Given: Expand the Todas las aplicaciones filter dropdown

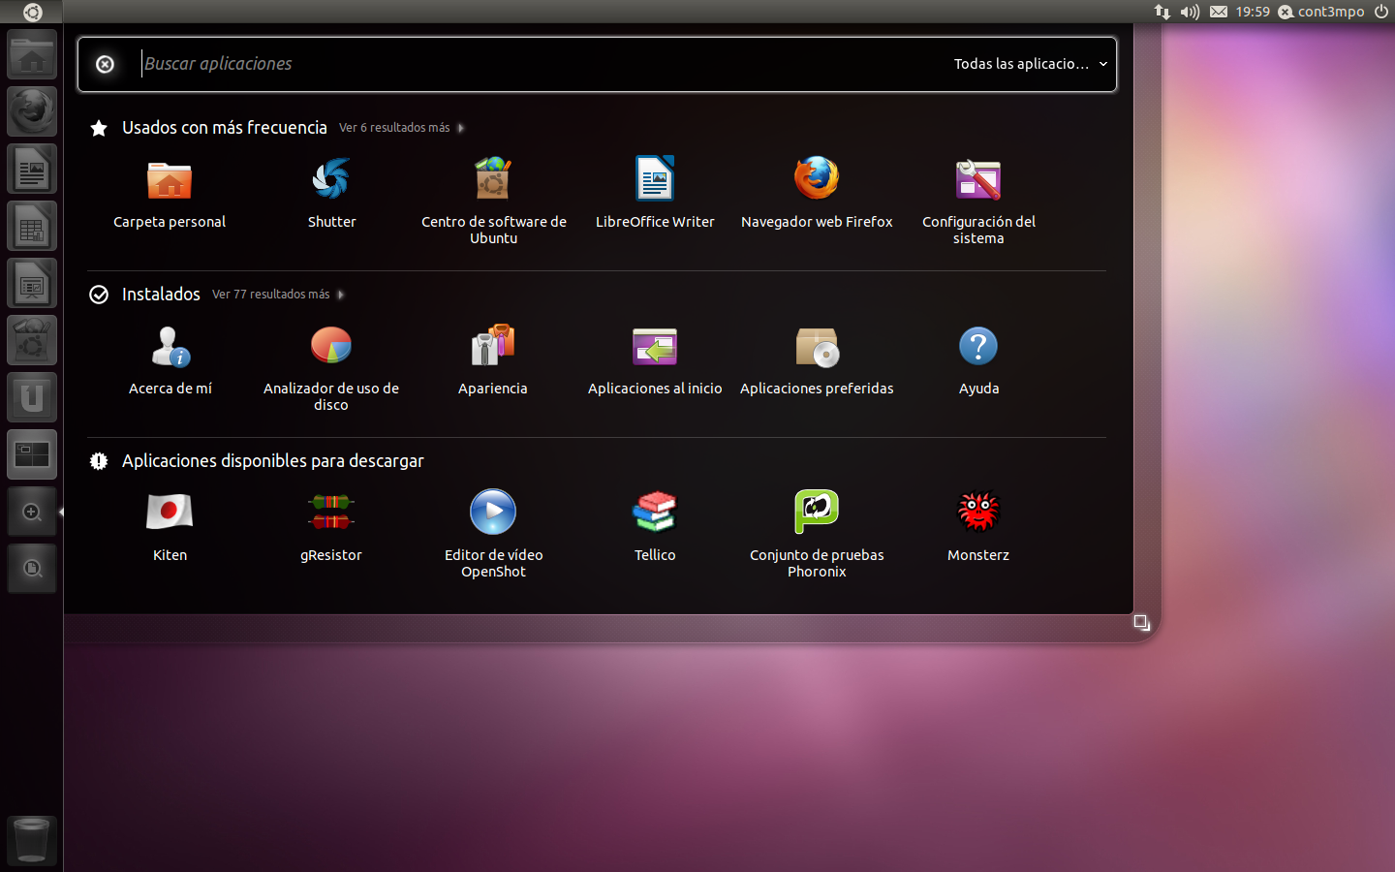Looking at the screenshot, I should tap(1030, 64).
